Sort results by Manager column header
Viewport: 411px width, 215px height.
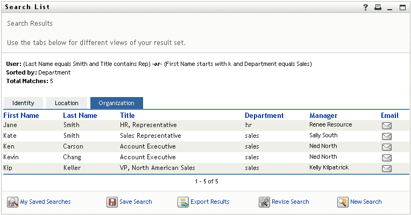pyautogui.click(x=323, y=115)
